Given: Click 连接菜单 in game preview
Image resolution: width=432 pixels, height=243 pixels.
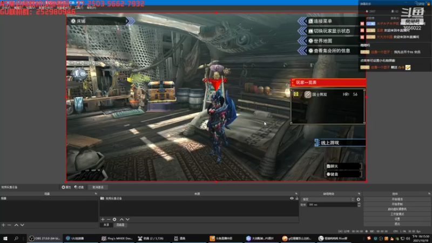Looking at the screenshot, I should click(x=322, y=21).
